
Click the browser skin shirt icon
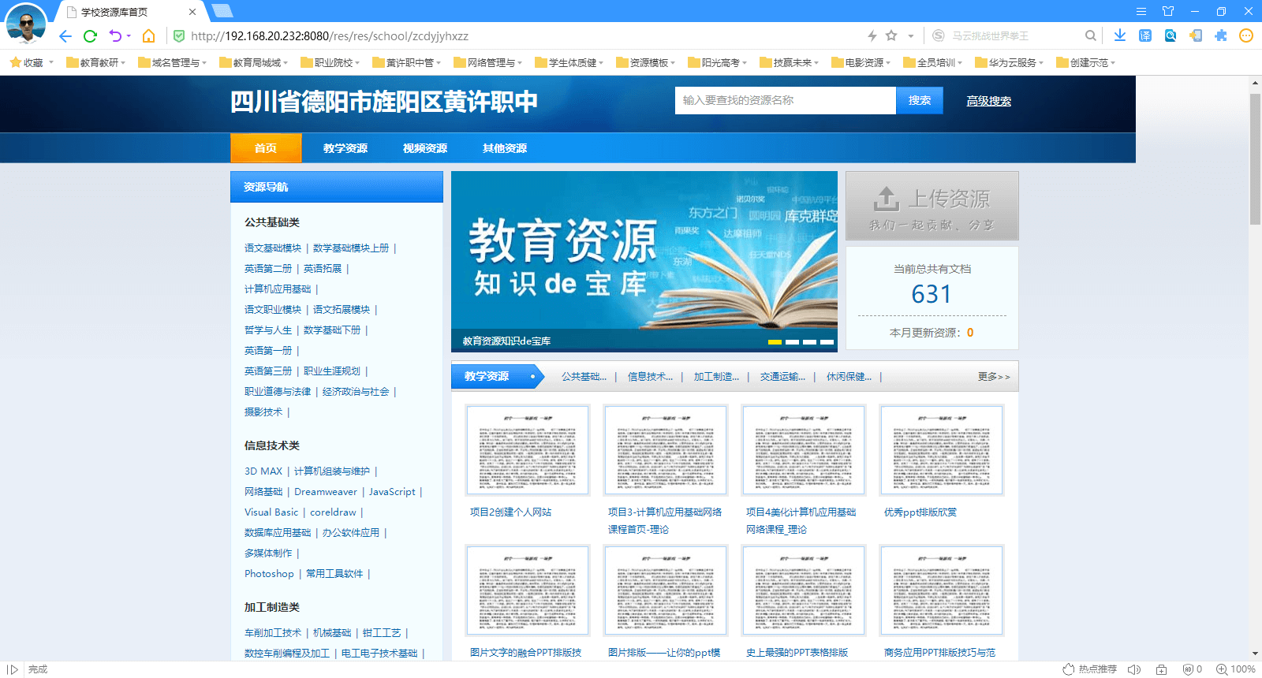pyautogui.click(x=1168, y=11)
